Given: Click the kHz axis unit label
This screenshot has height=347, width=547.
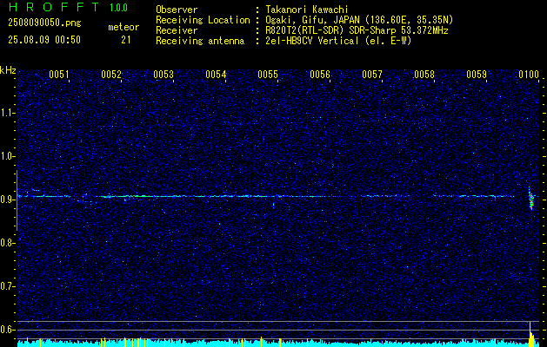Looking at the screenshot, I should 8,70.
